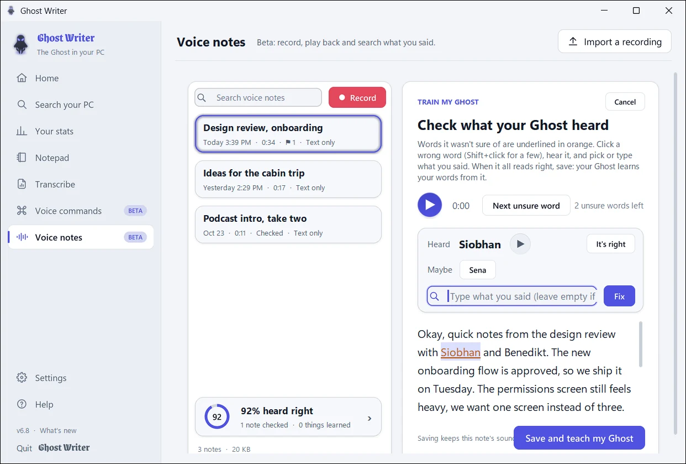This screenshot has height=464, width=686.
Task: Click the Type what you said field
Action: pyautogui.click(x=512, y=296)
